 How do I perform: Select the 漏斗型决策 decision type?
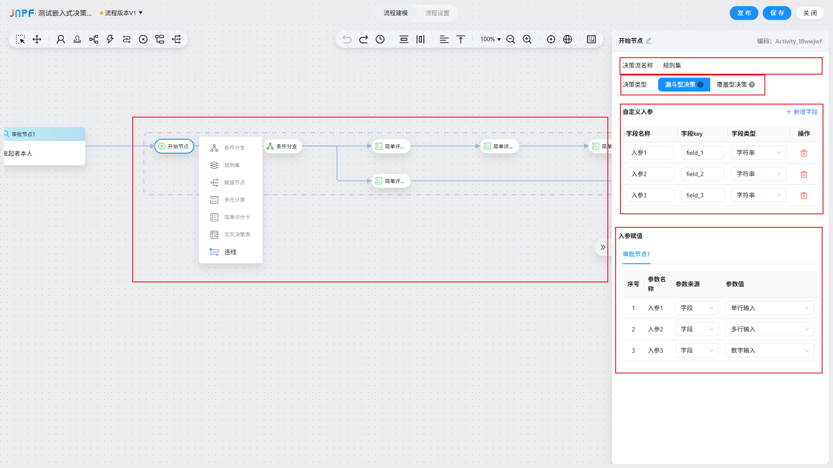coord(683,85)
